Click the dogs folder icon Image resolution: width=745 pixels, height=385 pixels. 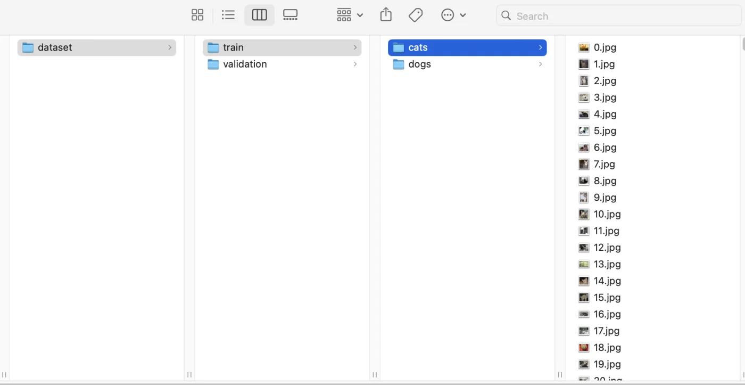(x=399, y=64)
